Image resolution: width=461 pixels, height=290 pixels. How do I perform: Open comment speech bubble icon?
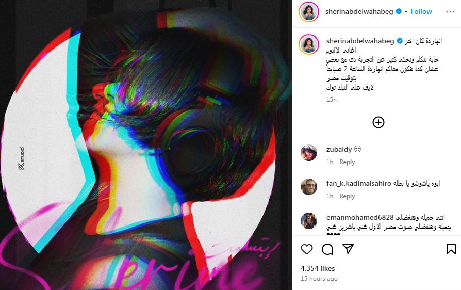point(327,249)
